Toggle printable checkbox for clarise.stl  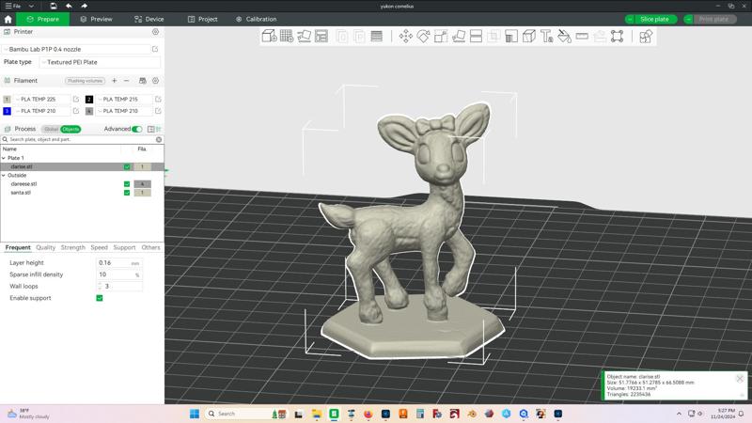tap(127, 166)
